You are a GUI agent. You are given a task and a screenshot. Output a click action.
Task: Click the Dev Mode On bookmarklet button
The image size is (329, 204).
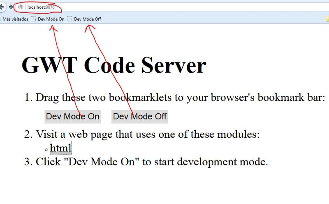click(73, 116)
